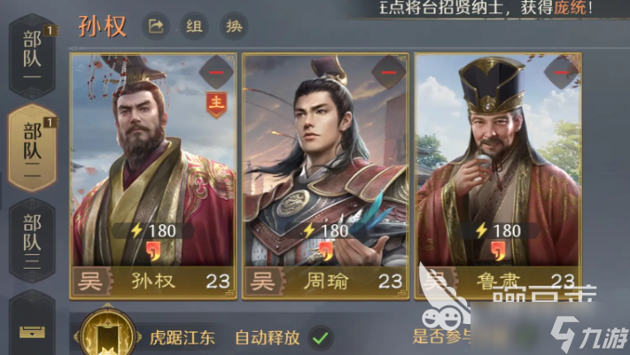Remove 鲁肃 with the red minus icon
The image size is (630, 355).
561,73
